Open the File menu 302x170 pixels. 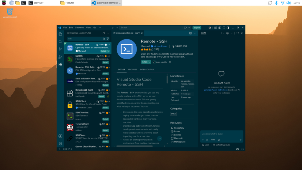pyautogui.click(x=65, y=28)
